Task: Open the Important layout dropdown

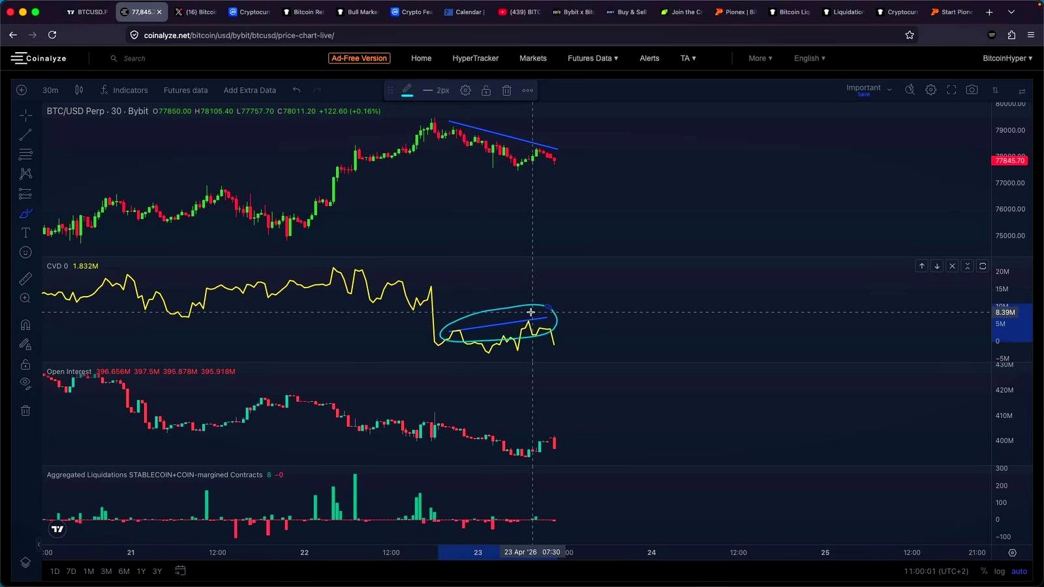Action: [869, 90]
